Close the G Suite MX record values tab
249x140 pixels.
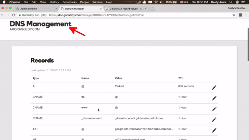[146, 9]
